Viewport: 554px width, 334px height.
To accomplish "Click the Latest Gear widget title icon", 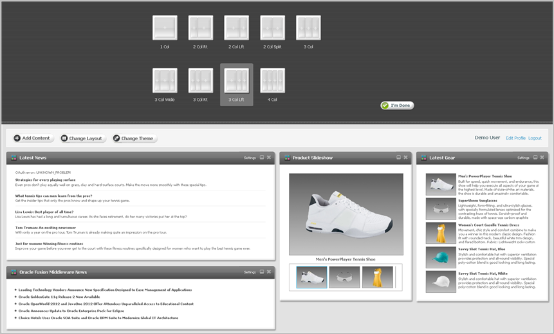I will tap(423, 158).
